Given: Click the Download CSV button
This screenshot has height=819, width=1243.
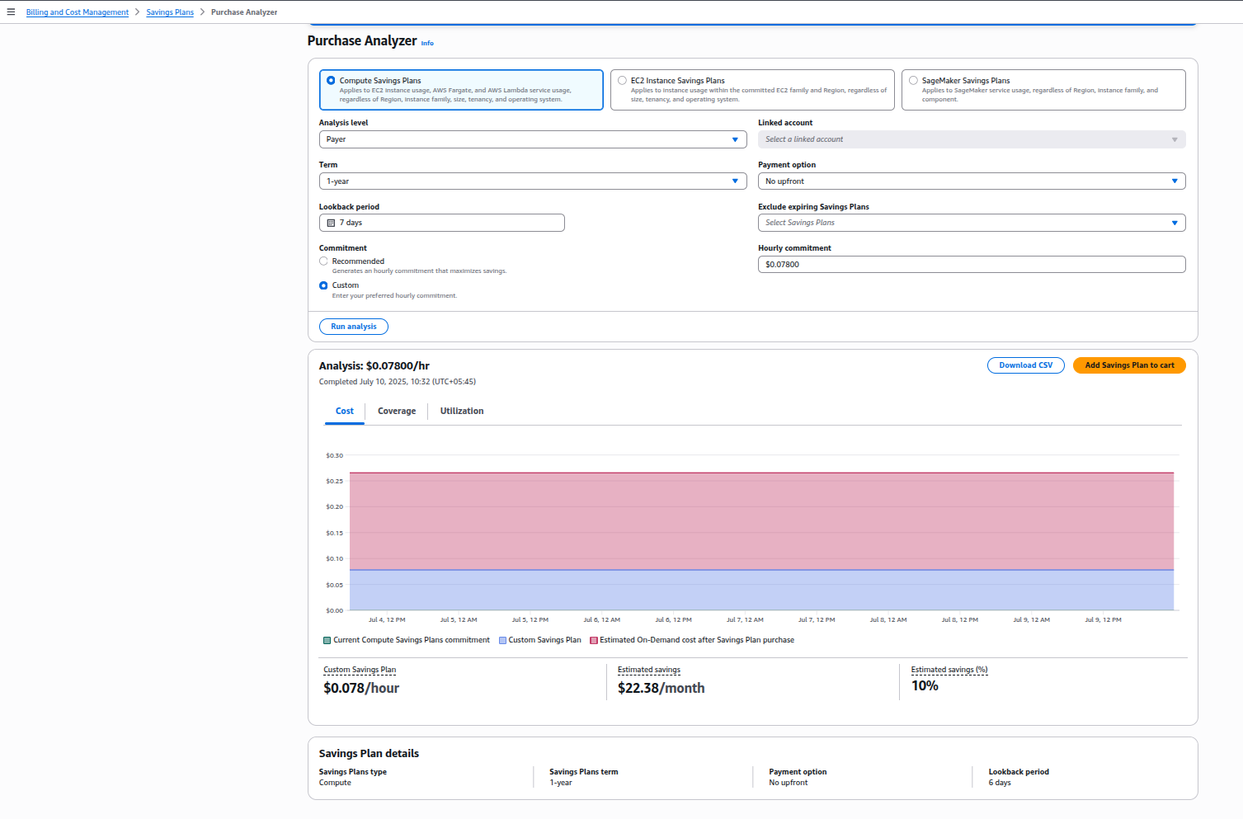Looking at the screenshot, I should coord(1025,365).
